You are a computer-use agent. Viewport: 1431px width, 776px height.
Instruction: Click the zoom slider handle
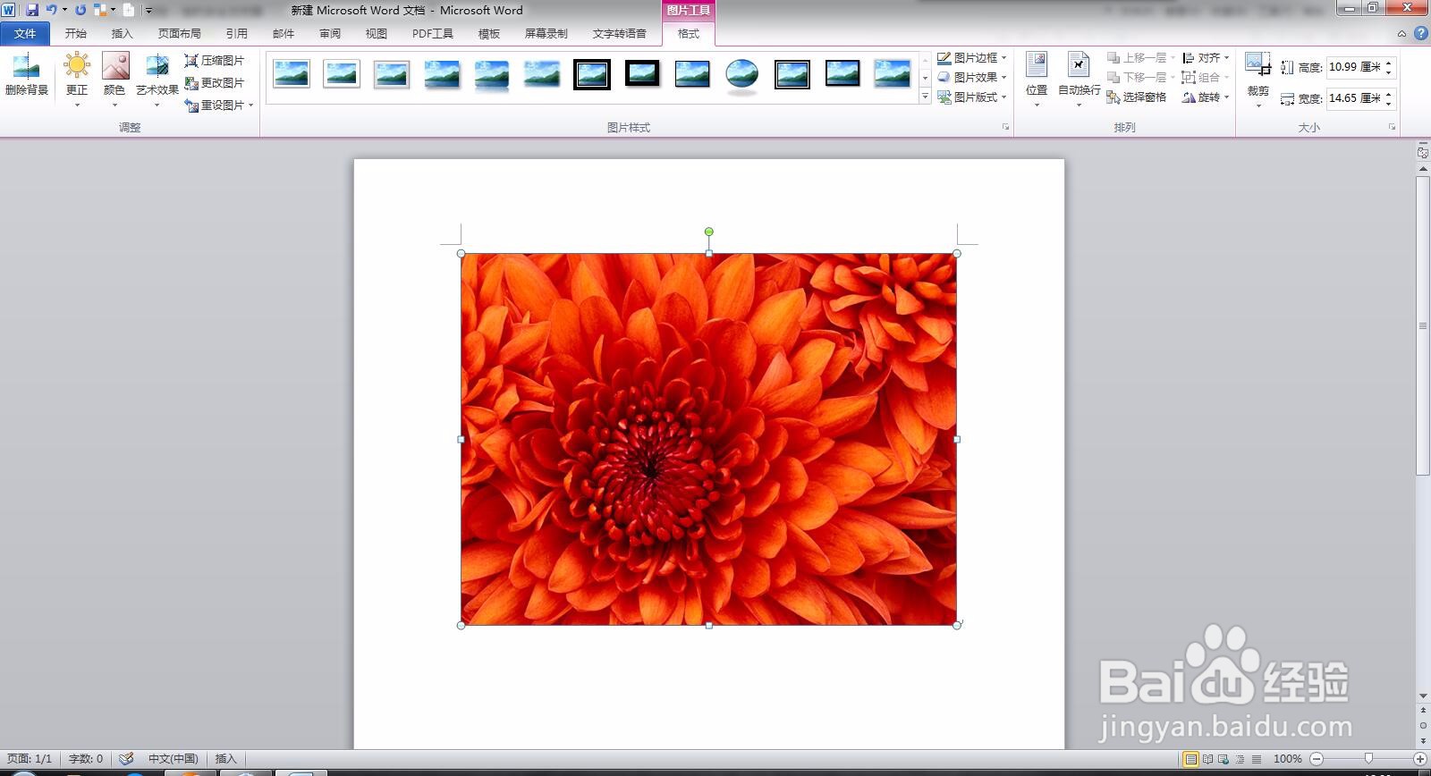(x=1368, y=759)
